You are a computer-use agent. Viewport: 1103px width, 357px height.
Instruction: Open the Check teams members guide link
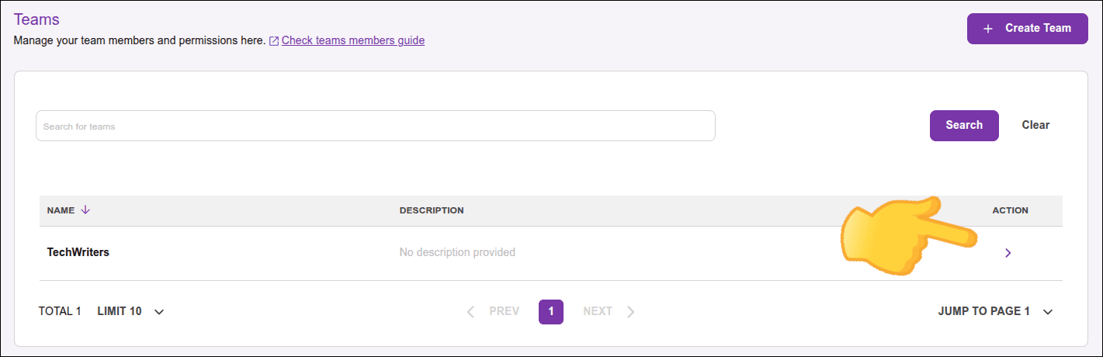point(353,40)
